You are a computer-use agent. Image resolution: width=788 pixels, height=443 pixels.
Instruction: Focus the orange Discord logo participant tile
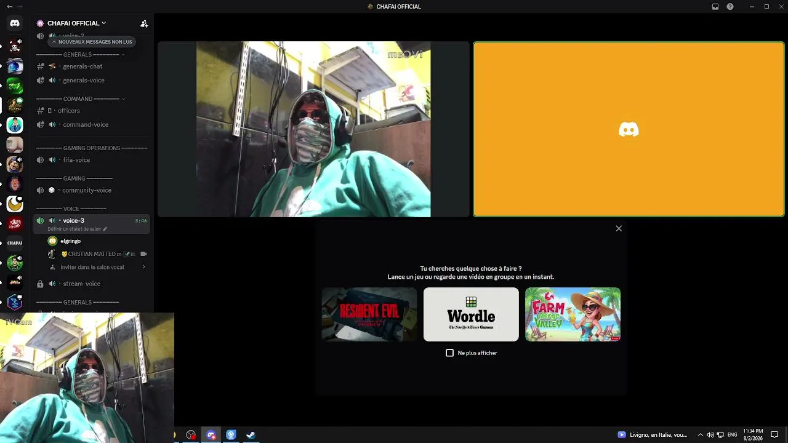629,129
